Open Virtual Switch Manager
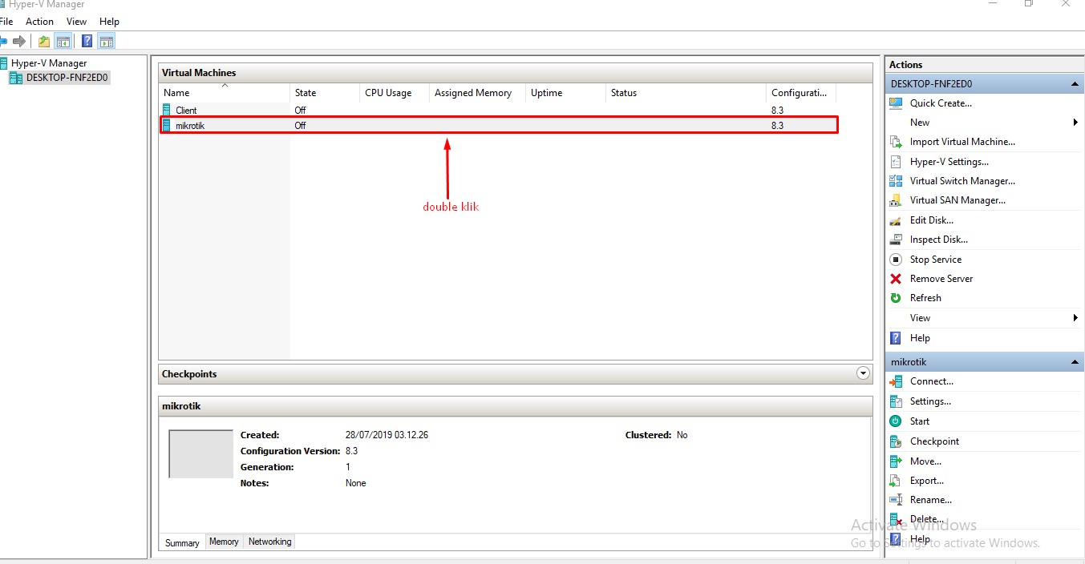The height and width of the screenshot is (564, 1085). point(962,181)
